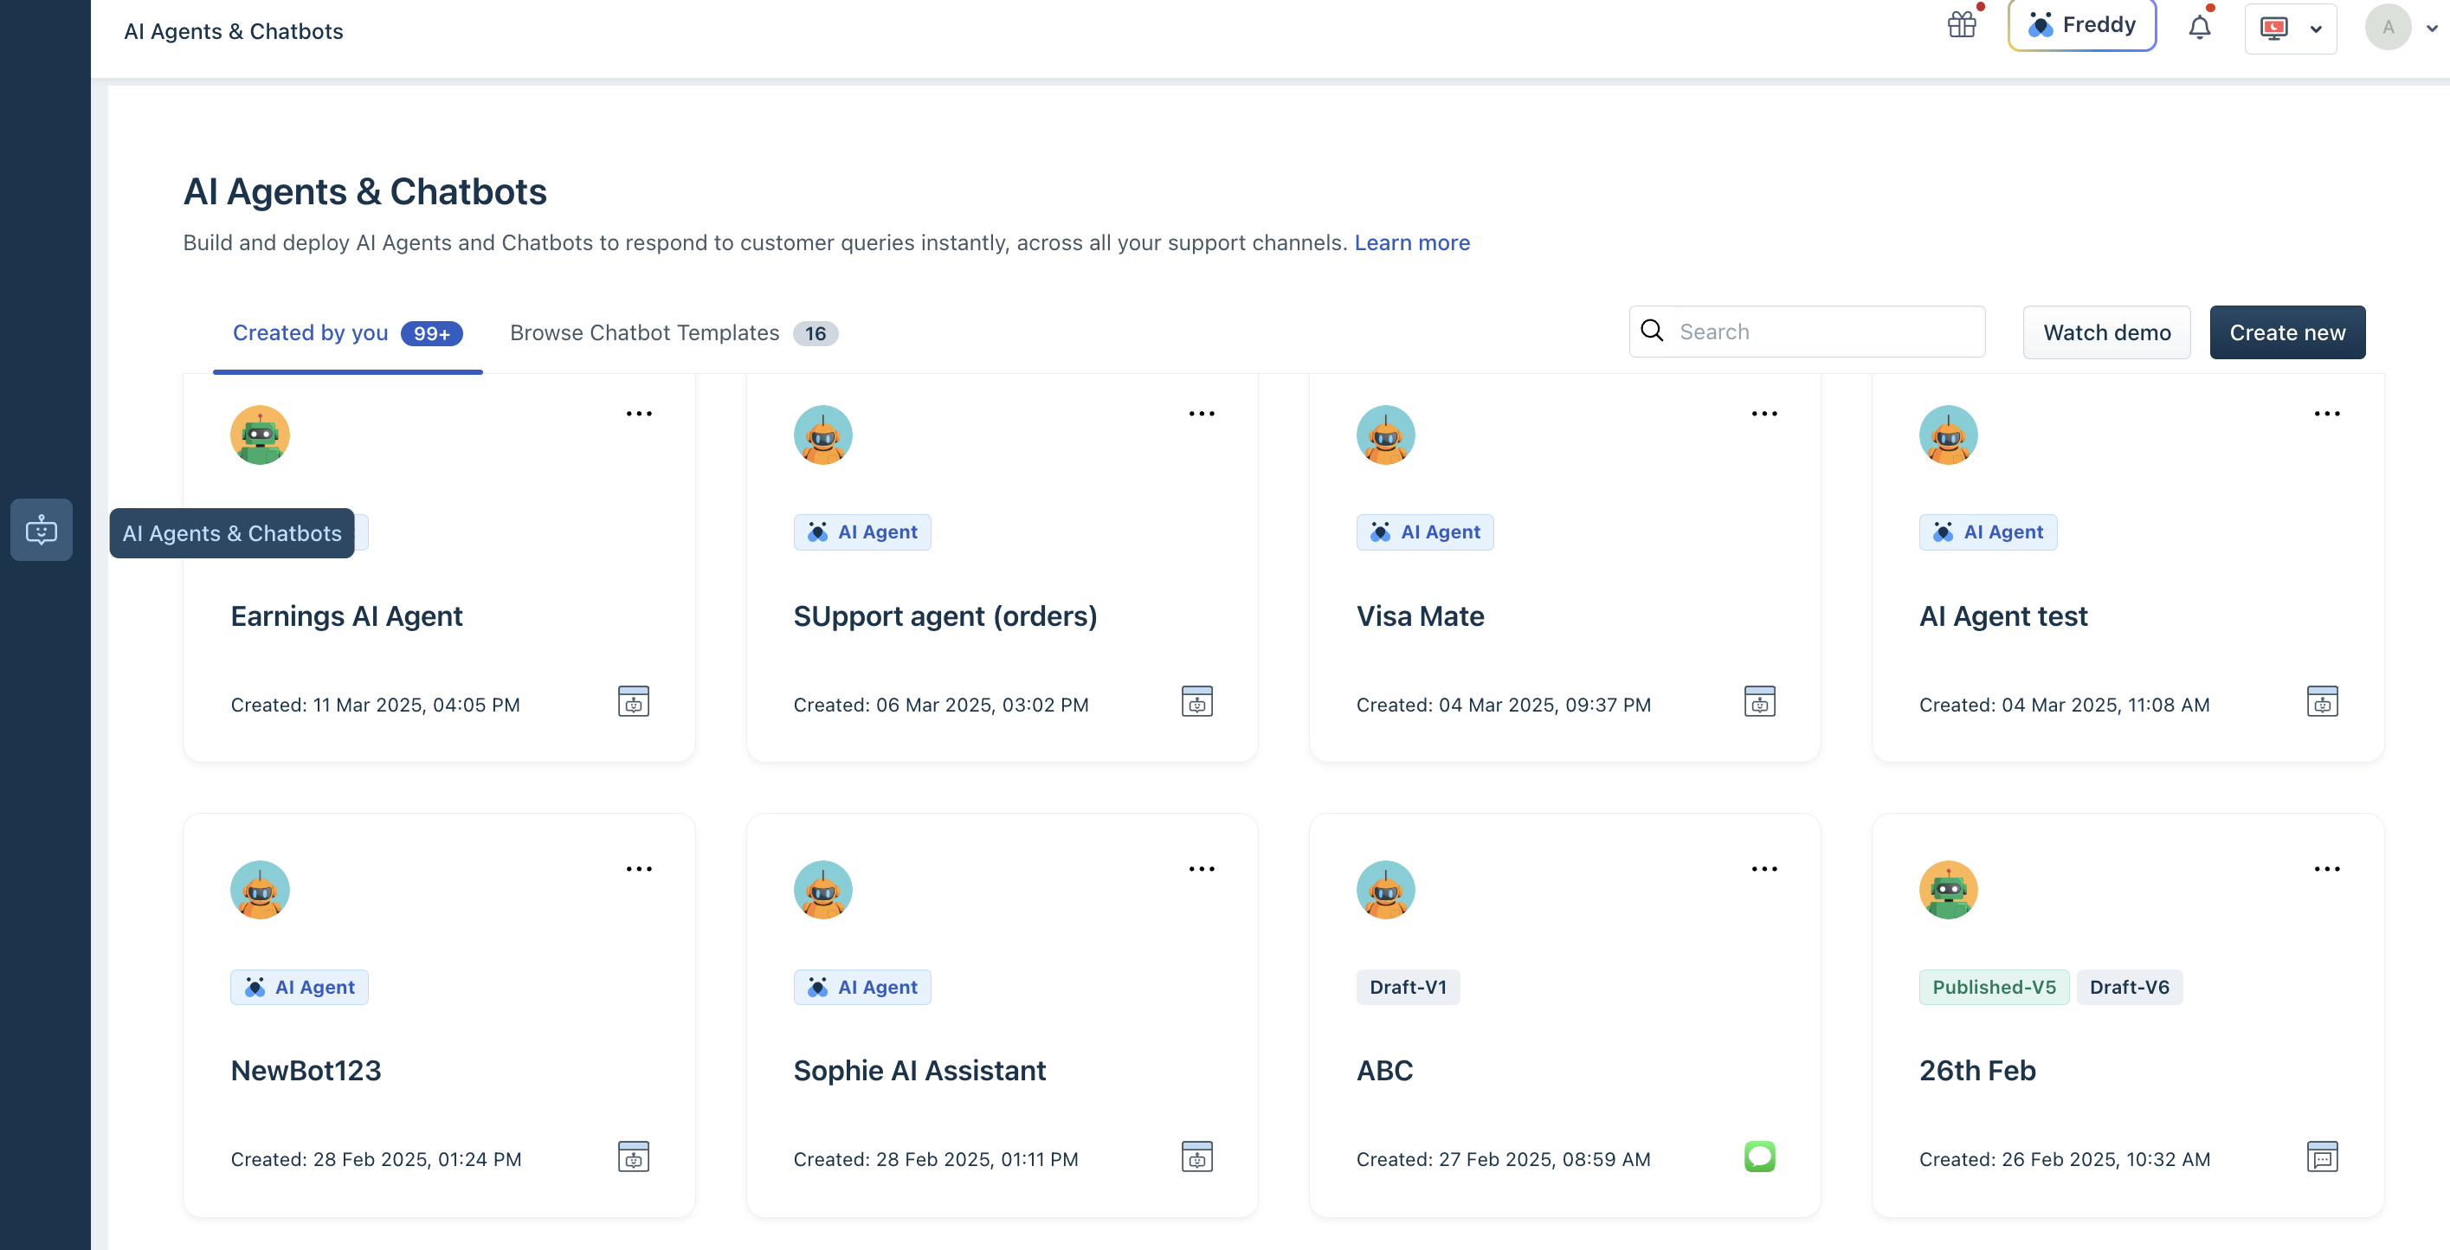The height and width of the screenshot is (1250, 2450).
Task: Open the Freddy AI assistant button
Action: pos(2081,25)
